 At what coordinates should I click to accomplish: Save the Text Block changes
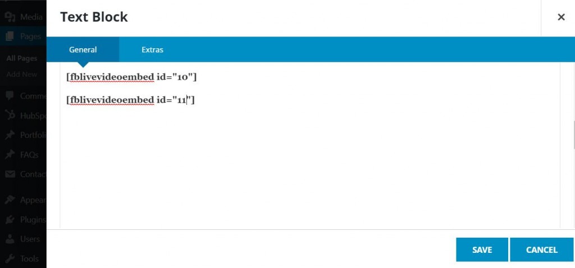(x=482, y=249)
